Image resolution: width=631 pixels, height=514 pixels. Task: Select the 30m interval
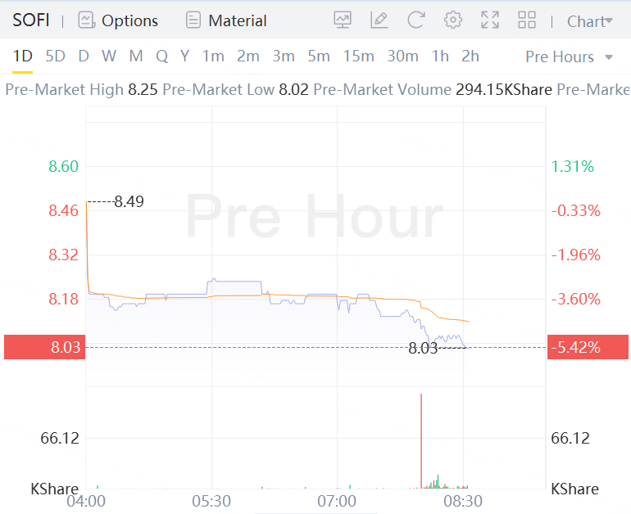(x=402, y=56)
